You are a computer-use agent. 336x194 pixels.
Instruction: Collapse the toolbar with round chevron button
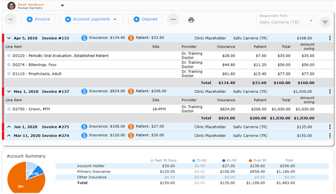(x=10, y=20)
